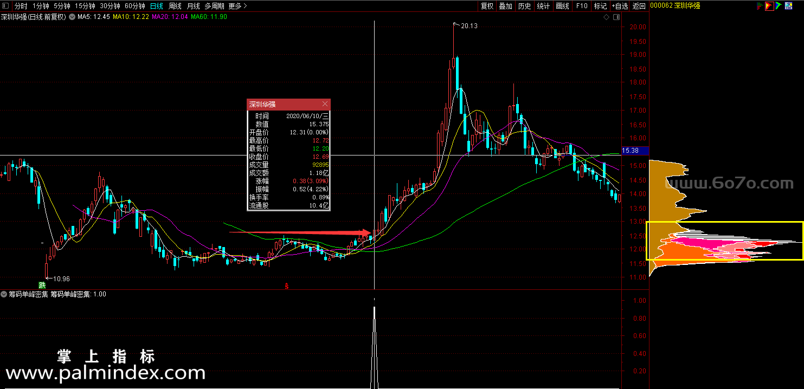Click the 10.96 low price marker

click(61, 279)
